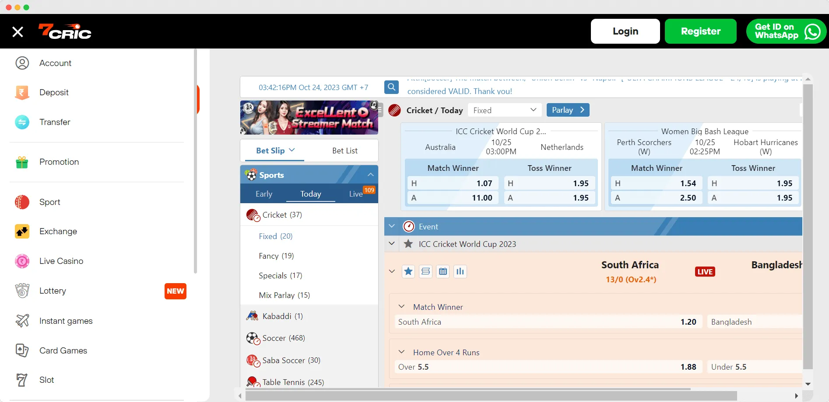The image size is (829, 402).
Task: Click the Saba Soccer icon
Action: 253,360
